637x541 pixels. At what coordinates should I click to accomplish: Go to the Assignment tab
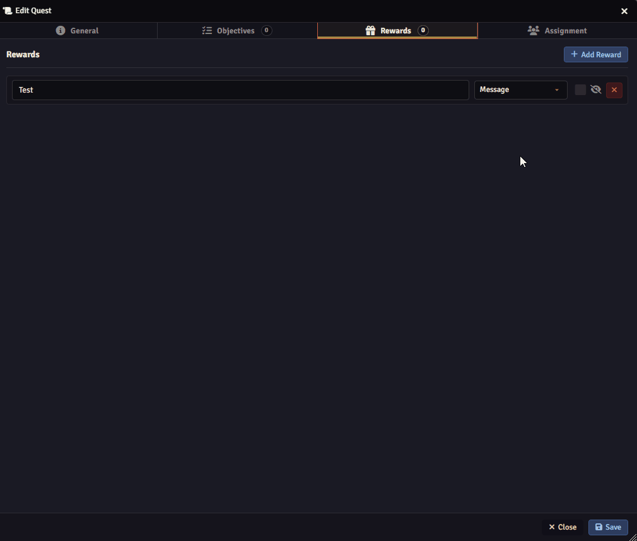click(x=558, y=31)
